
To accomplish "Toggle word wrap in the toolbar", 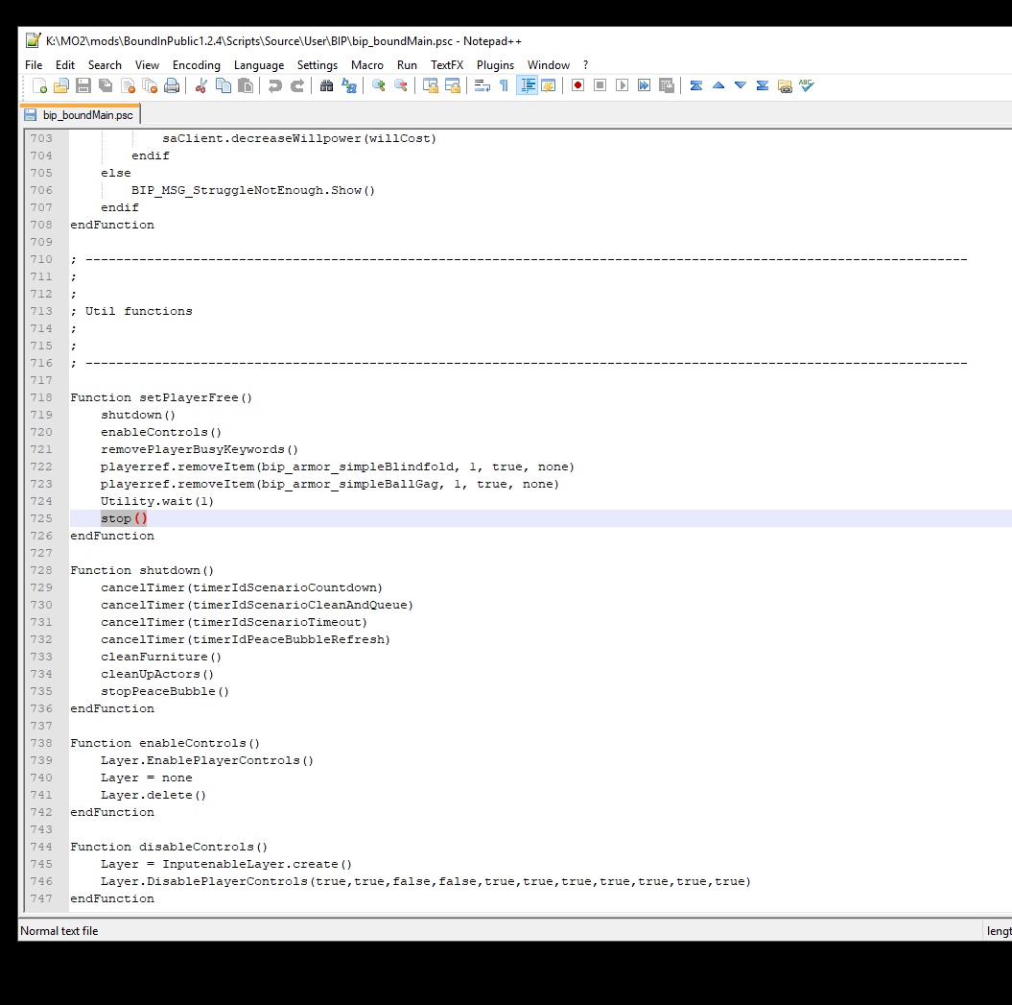I will click(482, 85).
